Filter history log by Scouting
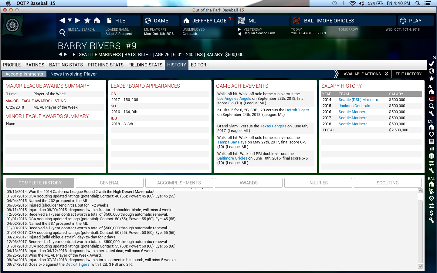 [x=388, y=183]
